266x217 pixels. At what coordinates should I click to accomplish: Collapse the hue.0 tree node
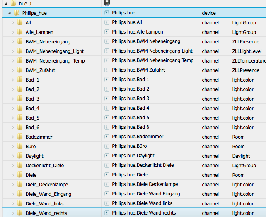(6, 4)
